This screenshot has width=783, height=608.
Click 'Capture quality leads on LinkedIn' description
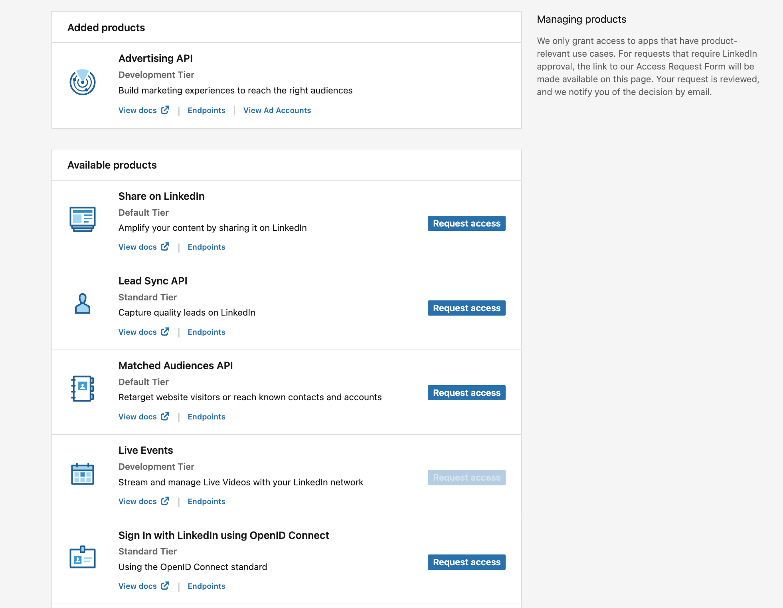187,312
